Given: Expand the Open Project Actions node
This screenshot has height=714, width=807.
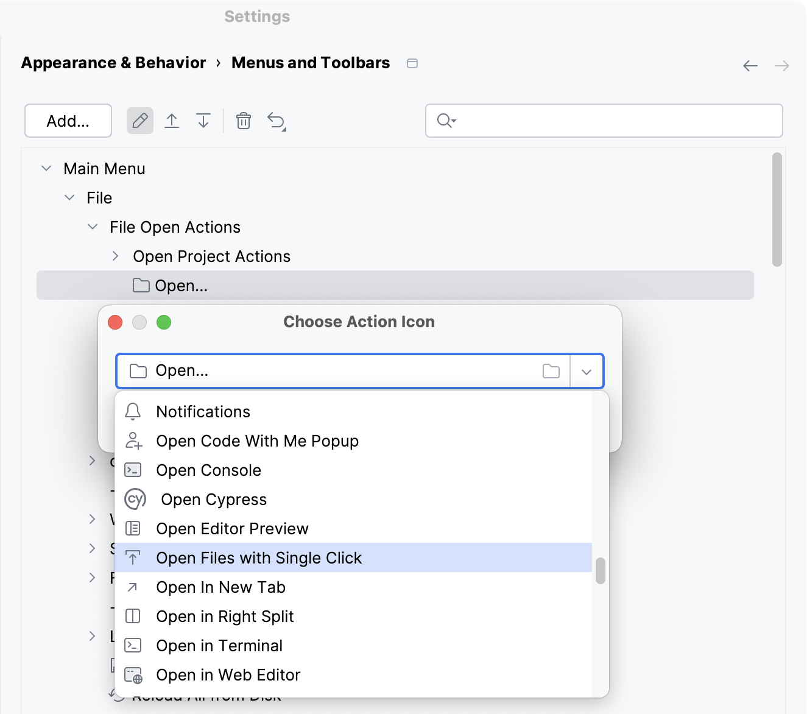Looking at the screenshot, I should [x=115, y=256].
